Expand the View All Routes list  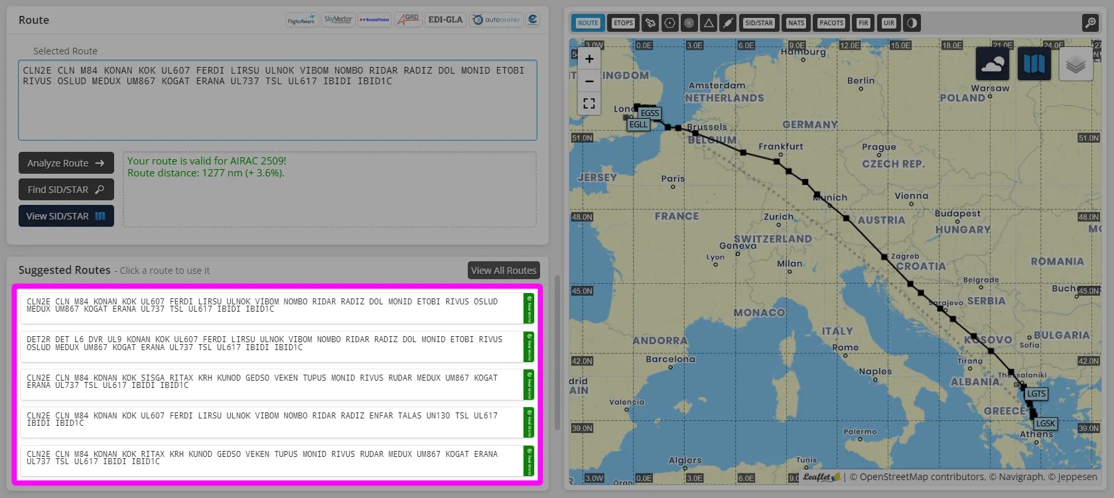(504, 271)
